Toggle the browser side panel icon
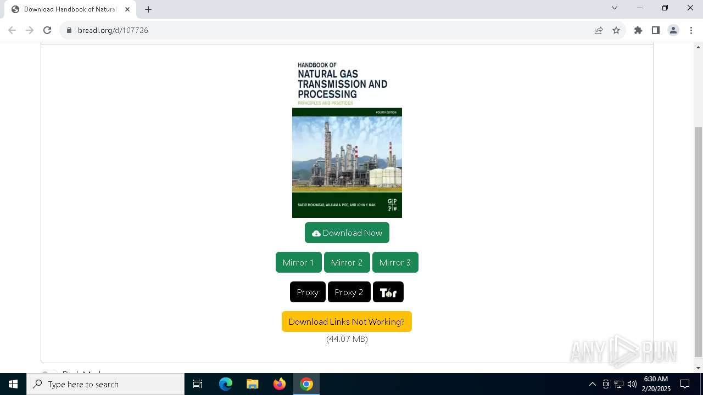 coord(656,30)
